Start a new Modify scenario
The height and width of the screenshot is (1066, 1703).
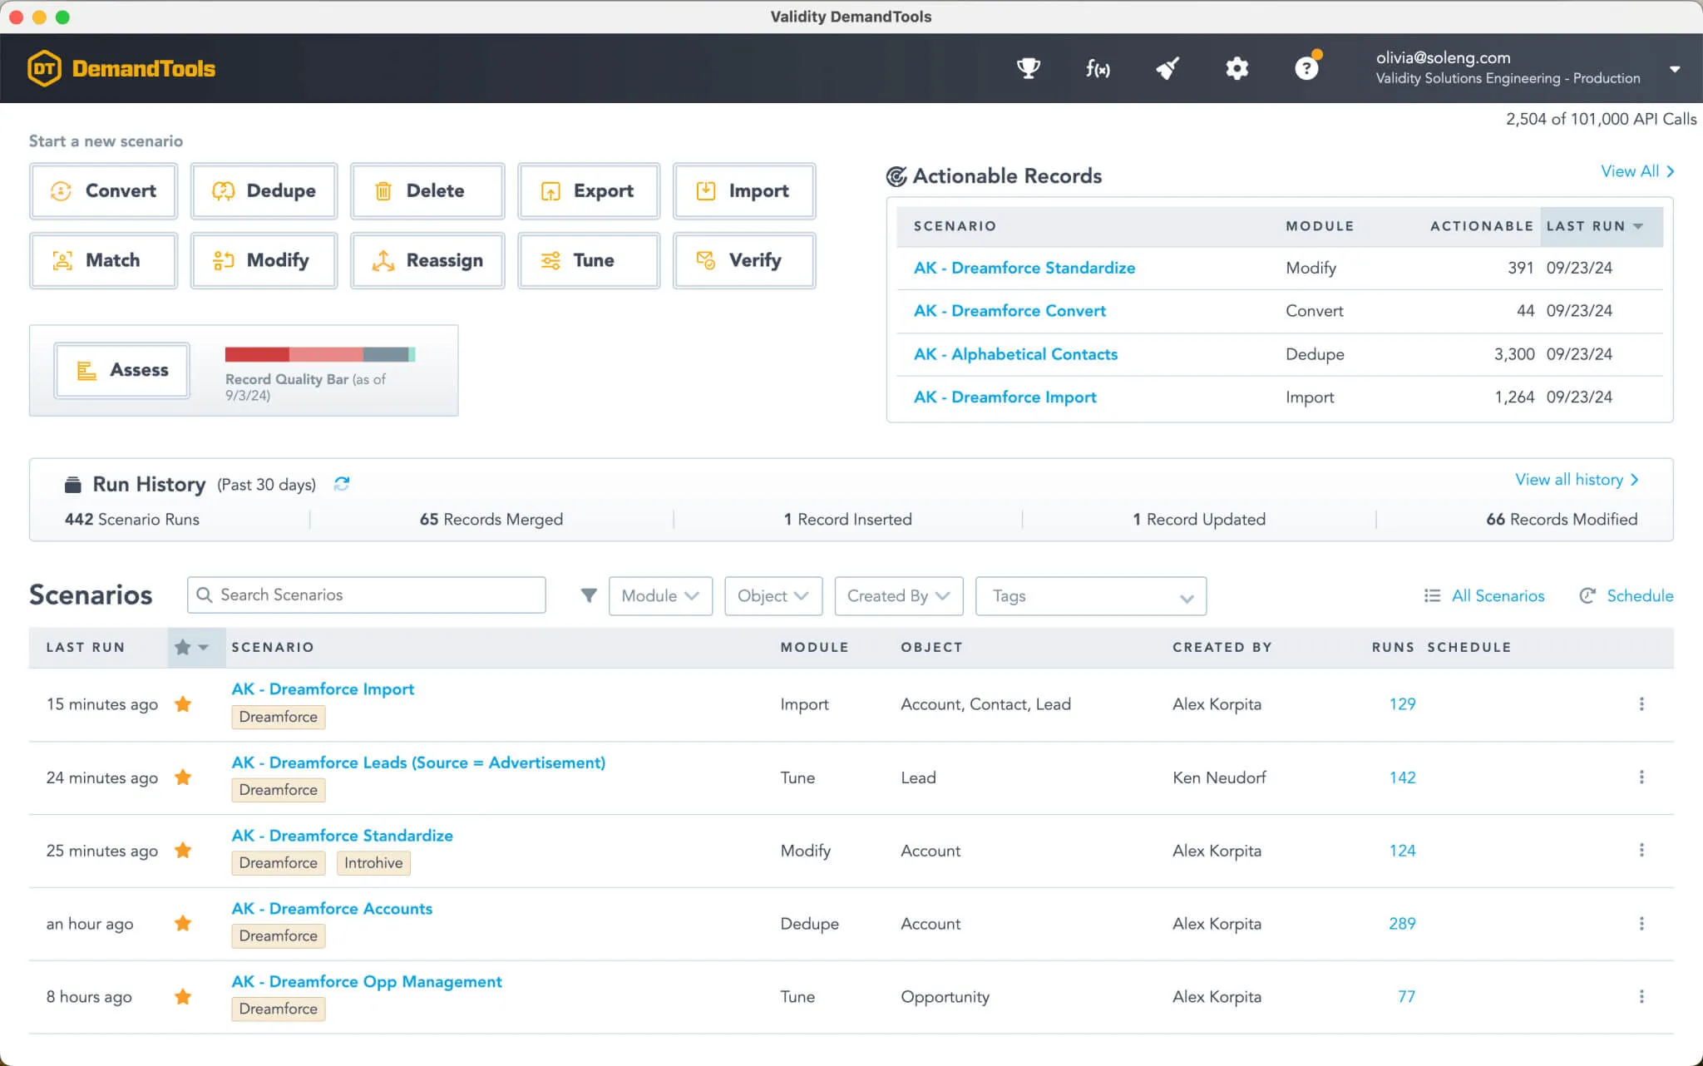pos(264,260)
